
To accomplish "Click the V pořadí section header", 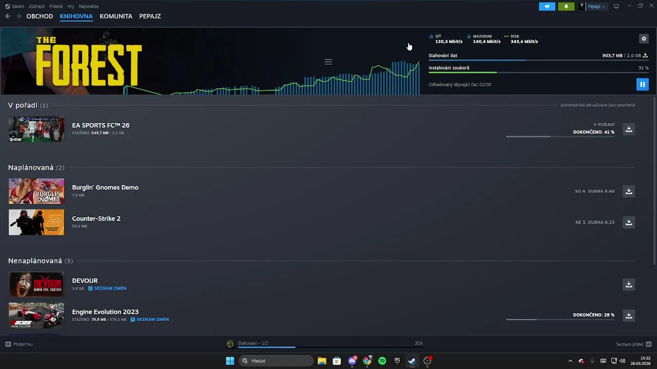I will (28, 105).
